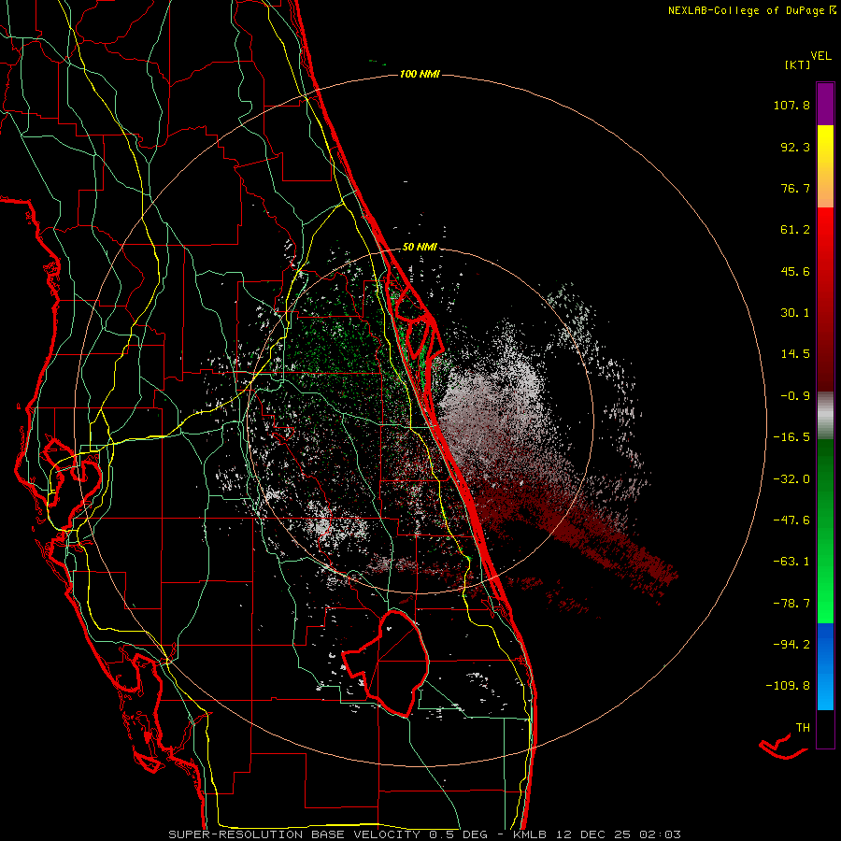Click the TH legend label

pos(803,728)
